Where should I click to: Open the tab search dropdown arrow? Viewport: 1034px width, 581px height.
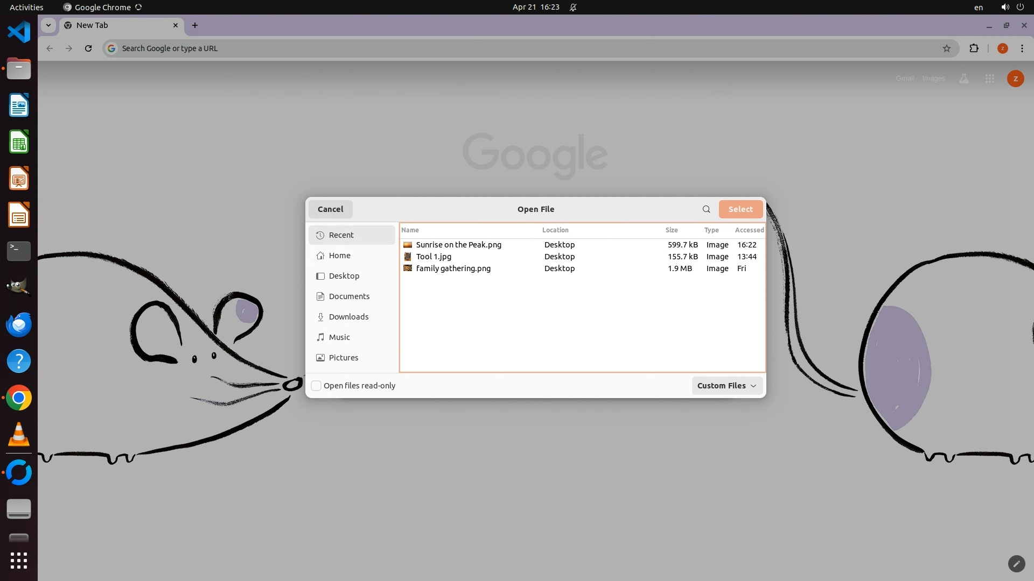point(48,25)
